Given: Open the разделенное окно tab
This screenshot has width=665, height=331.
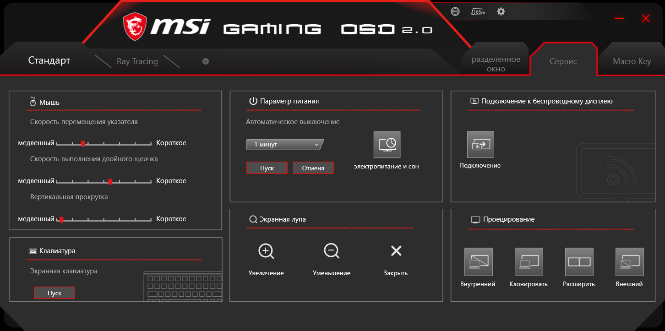Looking at the screenshot, I should pos(496,64).
